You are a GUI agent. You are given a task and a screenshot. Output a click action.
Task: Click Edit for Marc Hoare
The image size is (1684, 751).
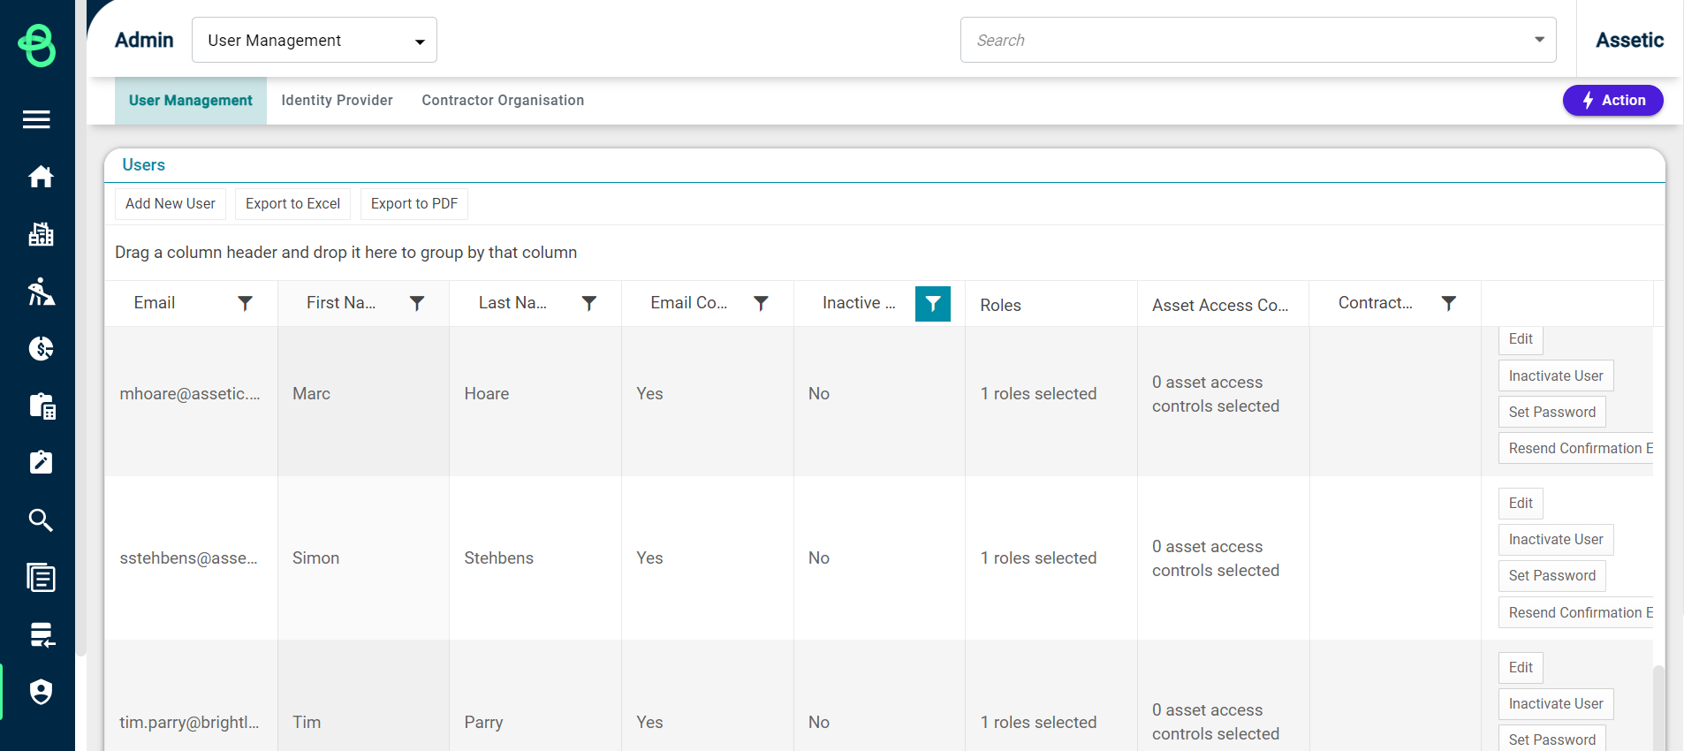click(x=1521, y=339)
